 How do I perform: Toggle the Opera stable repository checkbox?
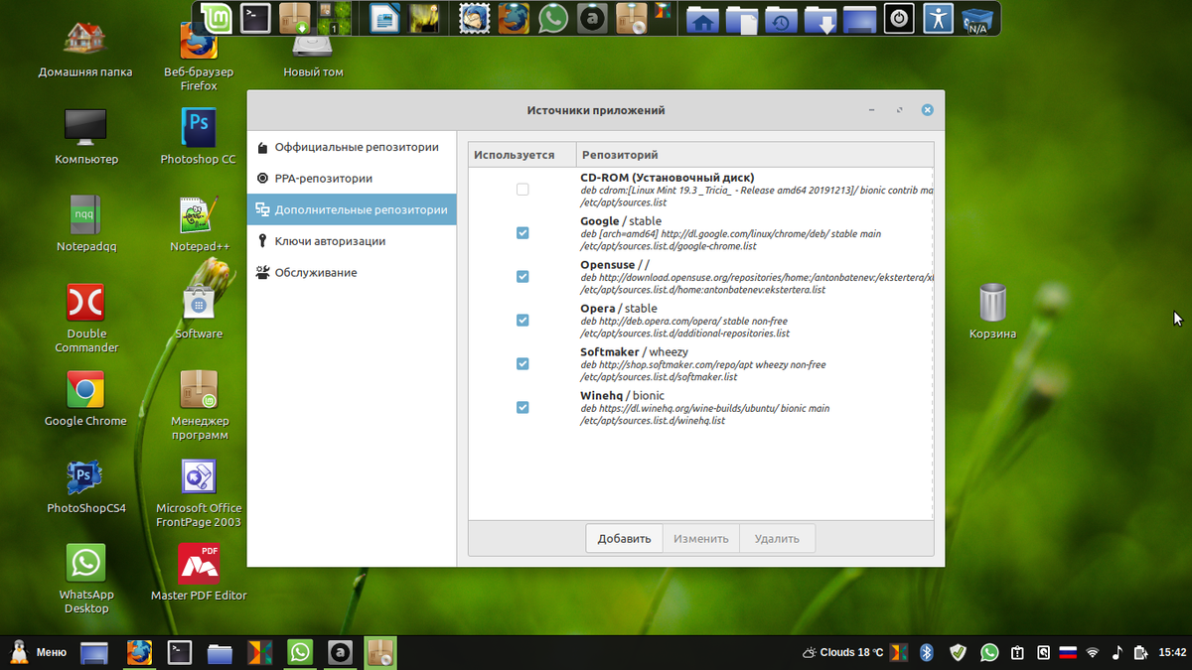(522, 321)
